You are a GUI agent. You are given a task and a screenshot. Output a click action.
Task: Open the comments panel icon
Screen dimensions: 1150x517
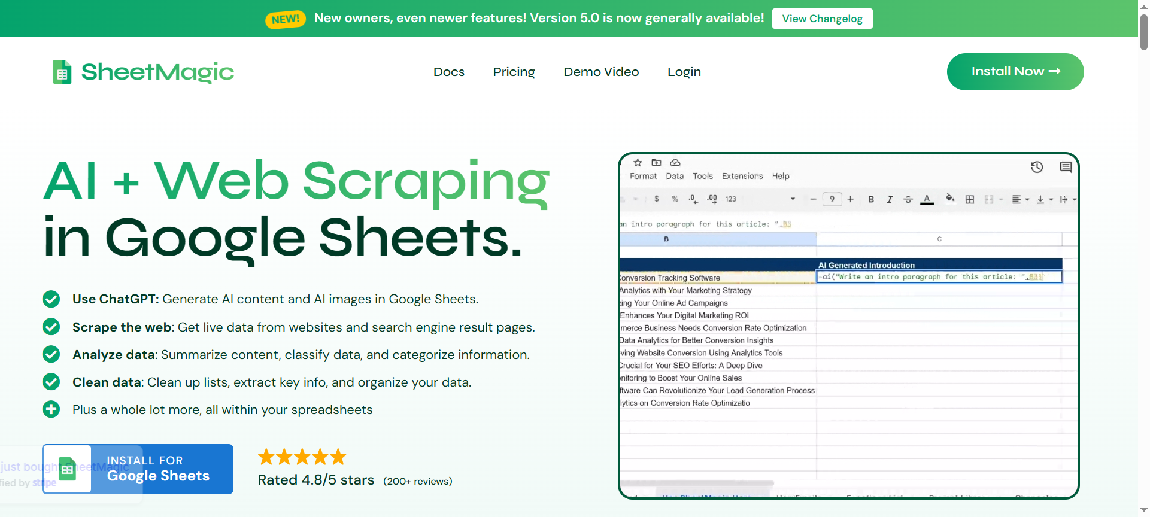pos(1066,167)
